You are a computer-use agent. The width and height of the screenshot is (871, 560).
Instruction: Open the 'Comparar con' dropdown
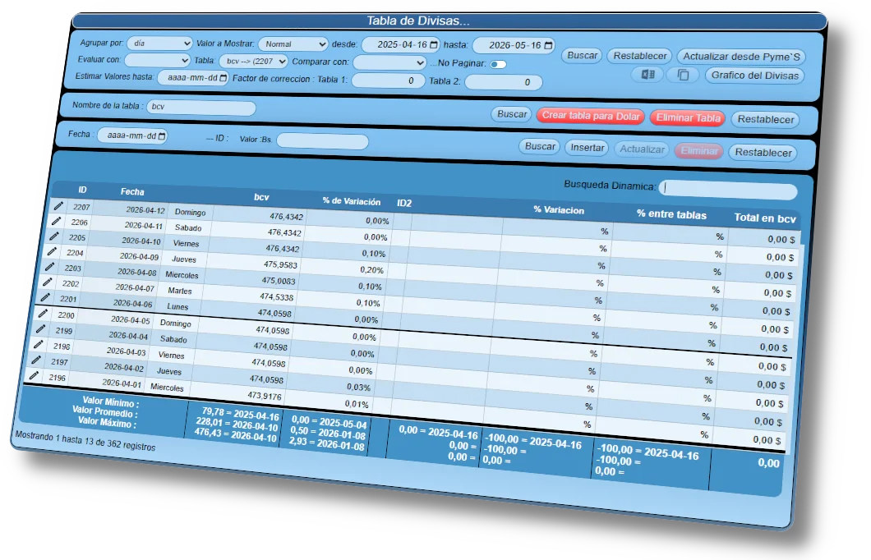(x=389, y=62)
